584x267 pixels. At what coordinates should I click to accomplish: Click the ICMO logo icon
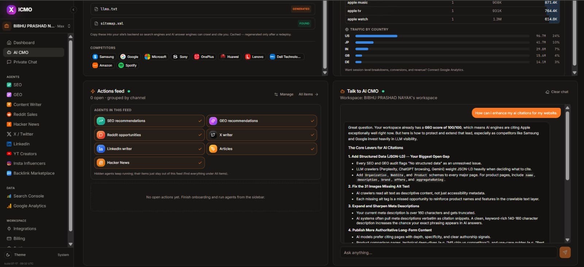point(11,9)
